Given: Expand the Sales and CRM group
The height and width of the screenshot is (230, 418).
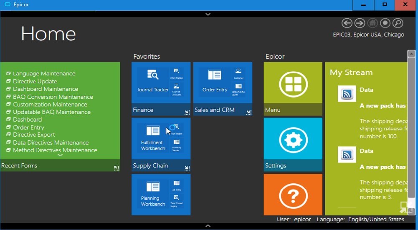Looking at the screenshot, I should click(249, 112).
